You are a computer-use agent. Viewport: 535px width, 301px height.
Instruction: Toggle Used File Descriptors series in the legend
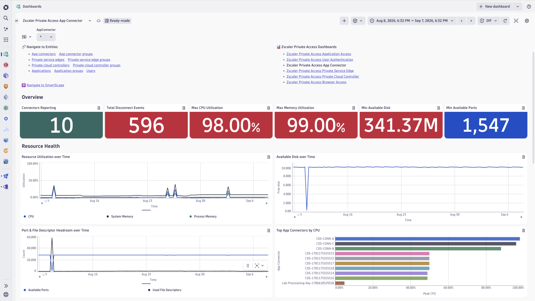165,290
